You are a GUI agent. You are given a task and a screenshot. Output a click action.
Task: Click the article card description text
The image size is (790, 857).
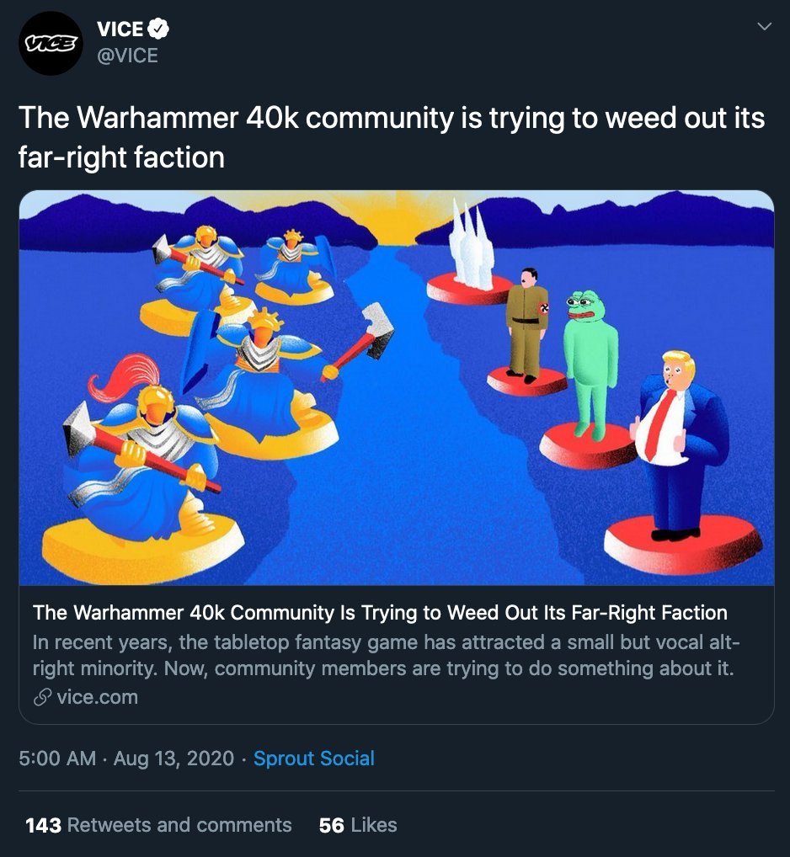386,655
